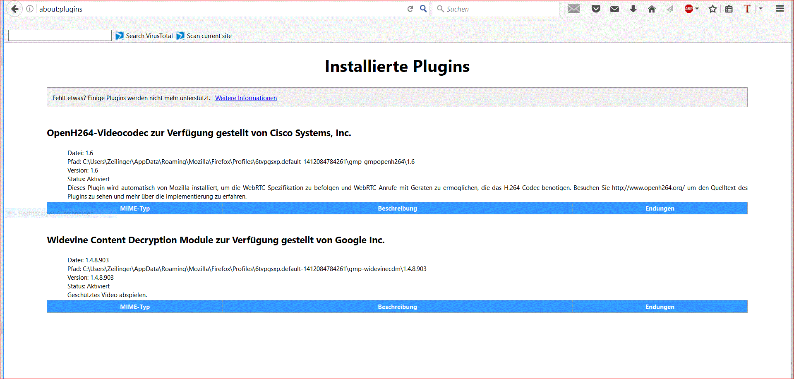Viewport: 794px width, 379px height.
Task: Click Search VirusTotal button
Action: click(144, 36)
